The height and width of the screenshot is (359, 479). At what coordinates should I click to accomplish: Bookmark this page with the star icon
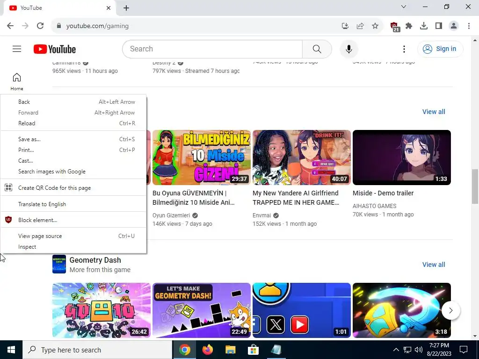pyautogui.click(x=375, y=26)
